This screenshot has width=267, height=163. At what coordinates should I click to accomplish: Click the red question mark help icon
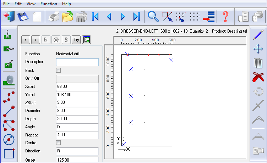point(225,17)
